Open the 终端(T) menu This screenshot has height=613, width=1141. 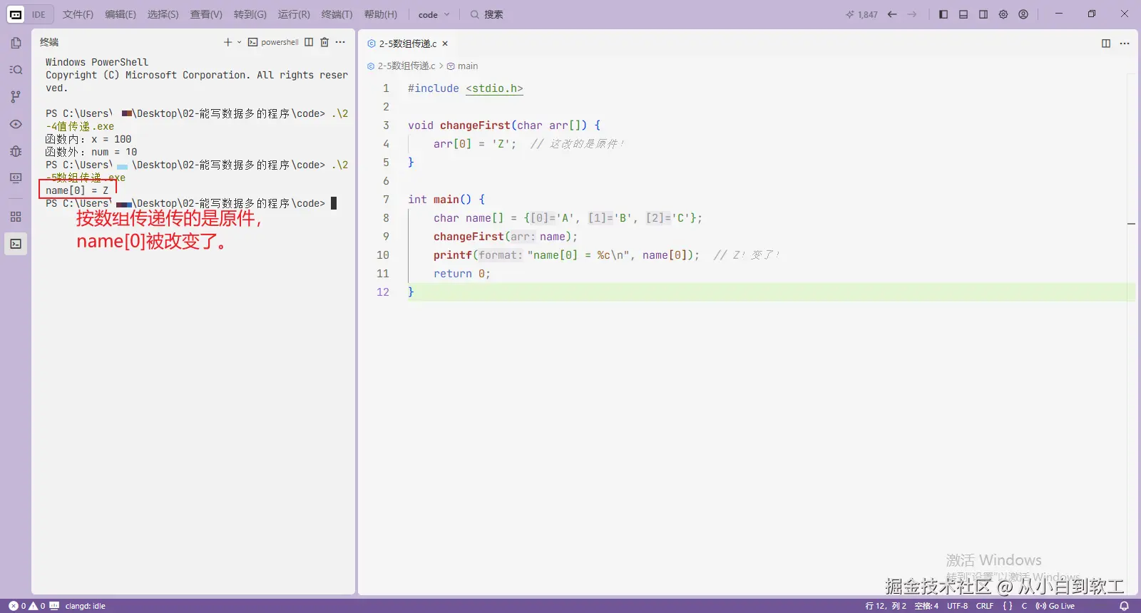[x=337, y=14]
